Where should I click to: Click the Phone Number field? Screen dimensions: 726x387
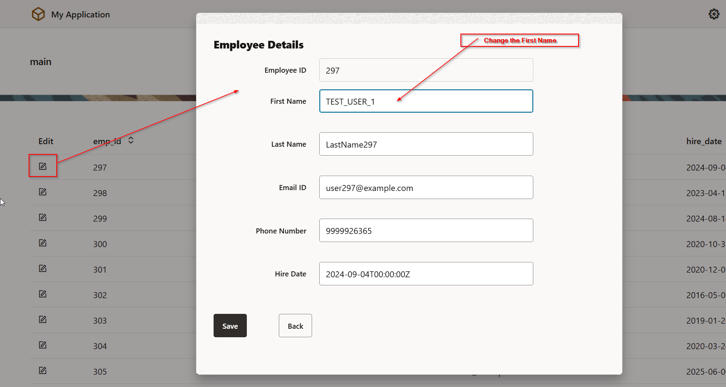pos(426,230)
